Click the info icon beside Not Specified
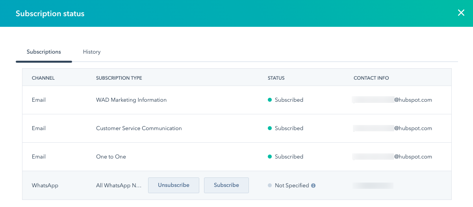Viewport: 473px width, 207px height. tap(313, 185)
